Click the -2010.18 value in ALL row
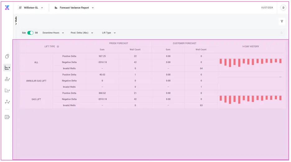 (102, 62)
